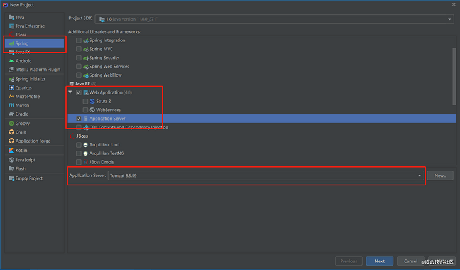Select Spring Initializr project type
The height and width of the screenshot is (270, 460).
pyautogui.click(x=35, y=79)
